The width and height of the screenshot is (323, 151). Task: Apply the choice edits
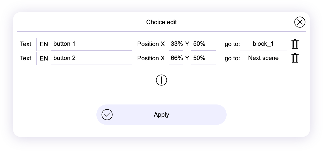click(x=161, y=115)
